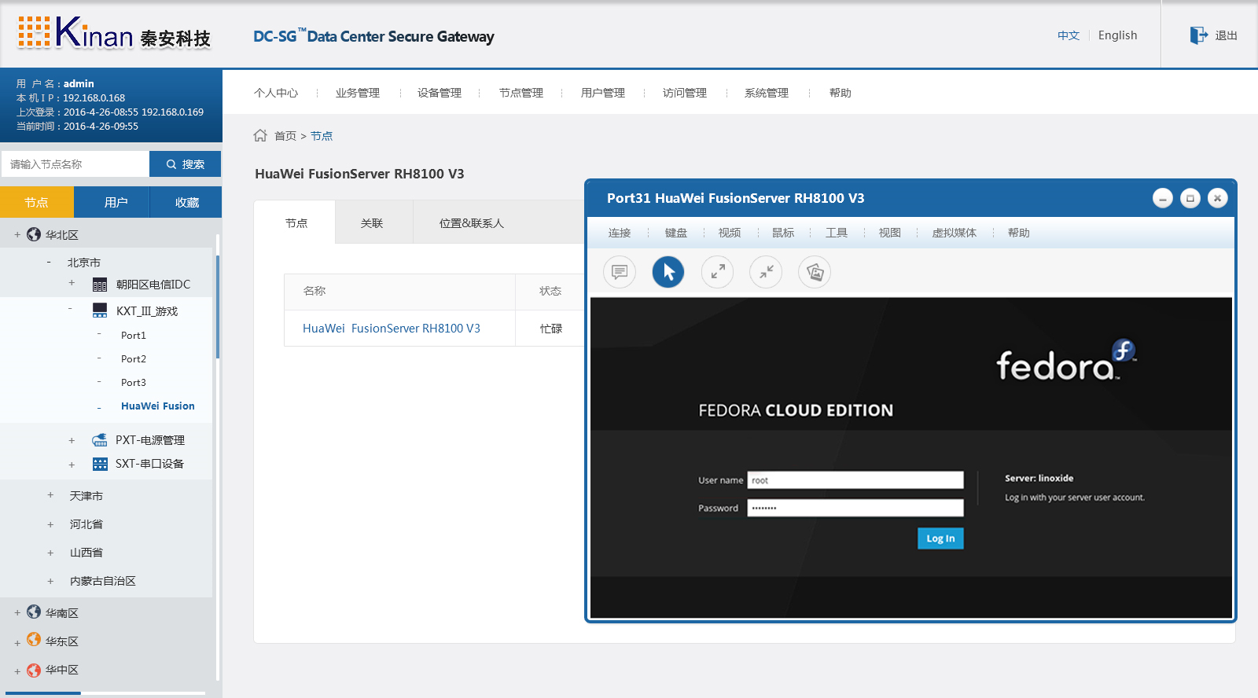This screenshot has height=698, width=1258.
Task: Expand the 天津市 node
Action: pos(50,495)
